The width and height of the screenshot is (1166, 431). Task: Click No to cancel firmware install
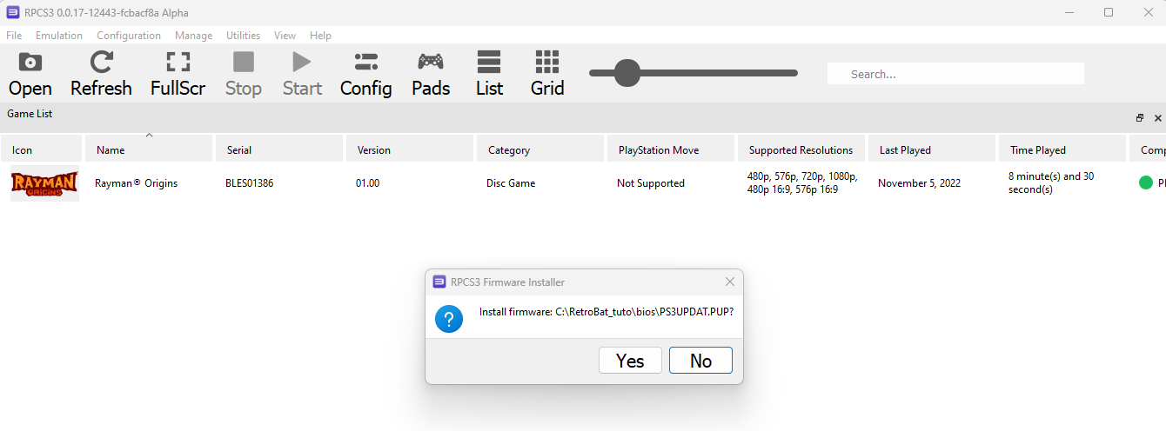pyautogui.click(x=700, y=361)
